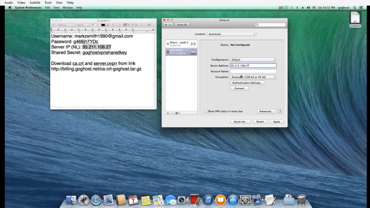Select goghost RTF file on desktop
The height and width of the screenshot is (208, 370).
click(x=355, y=19)
